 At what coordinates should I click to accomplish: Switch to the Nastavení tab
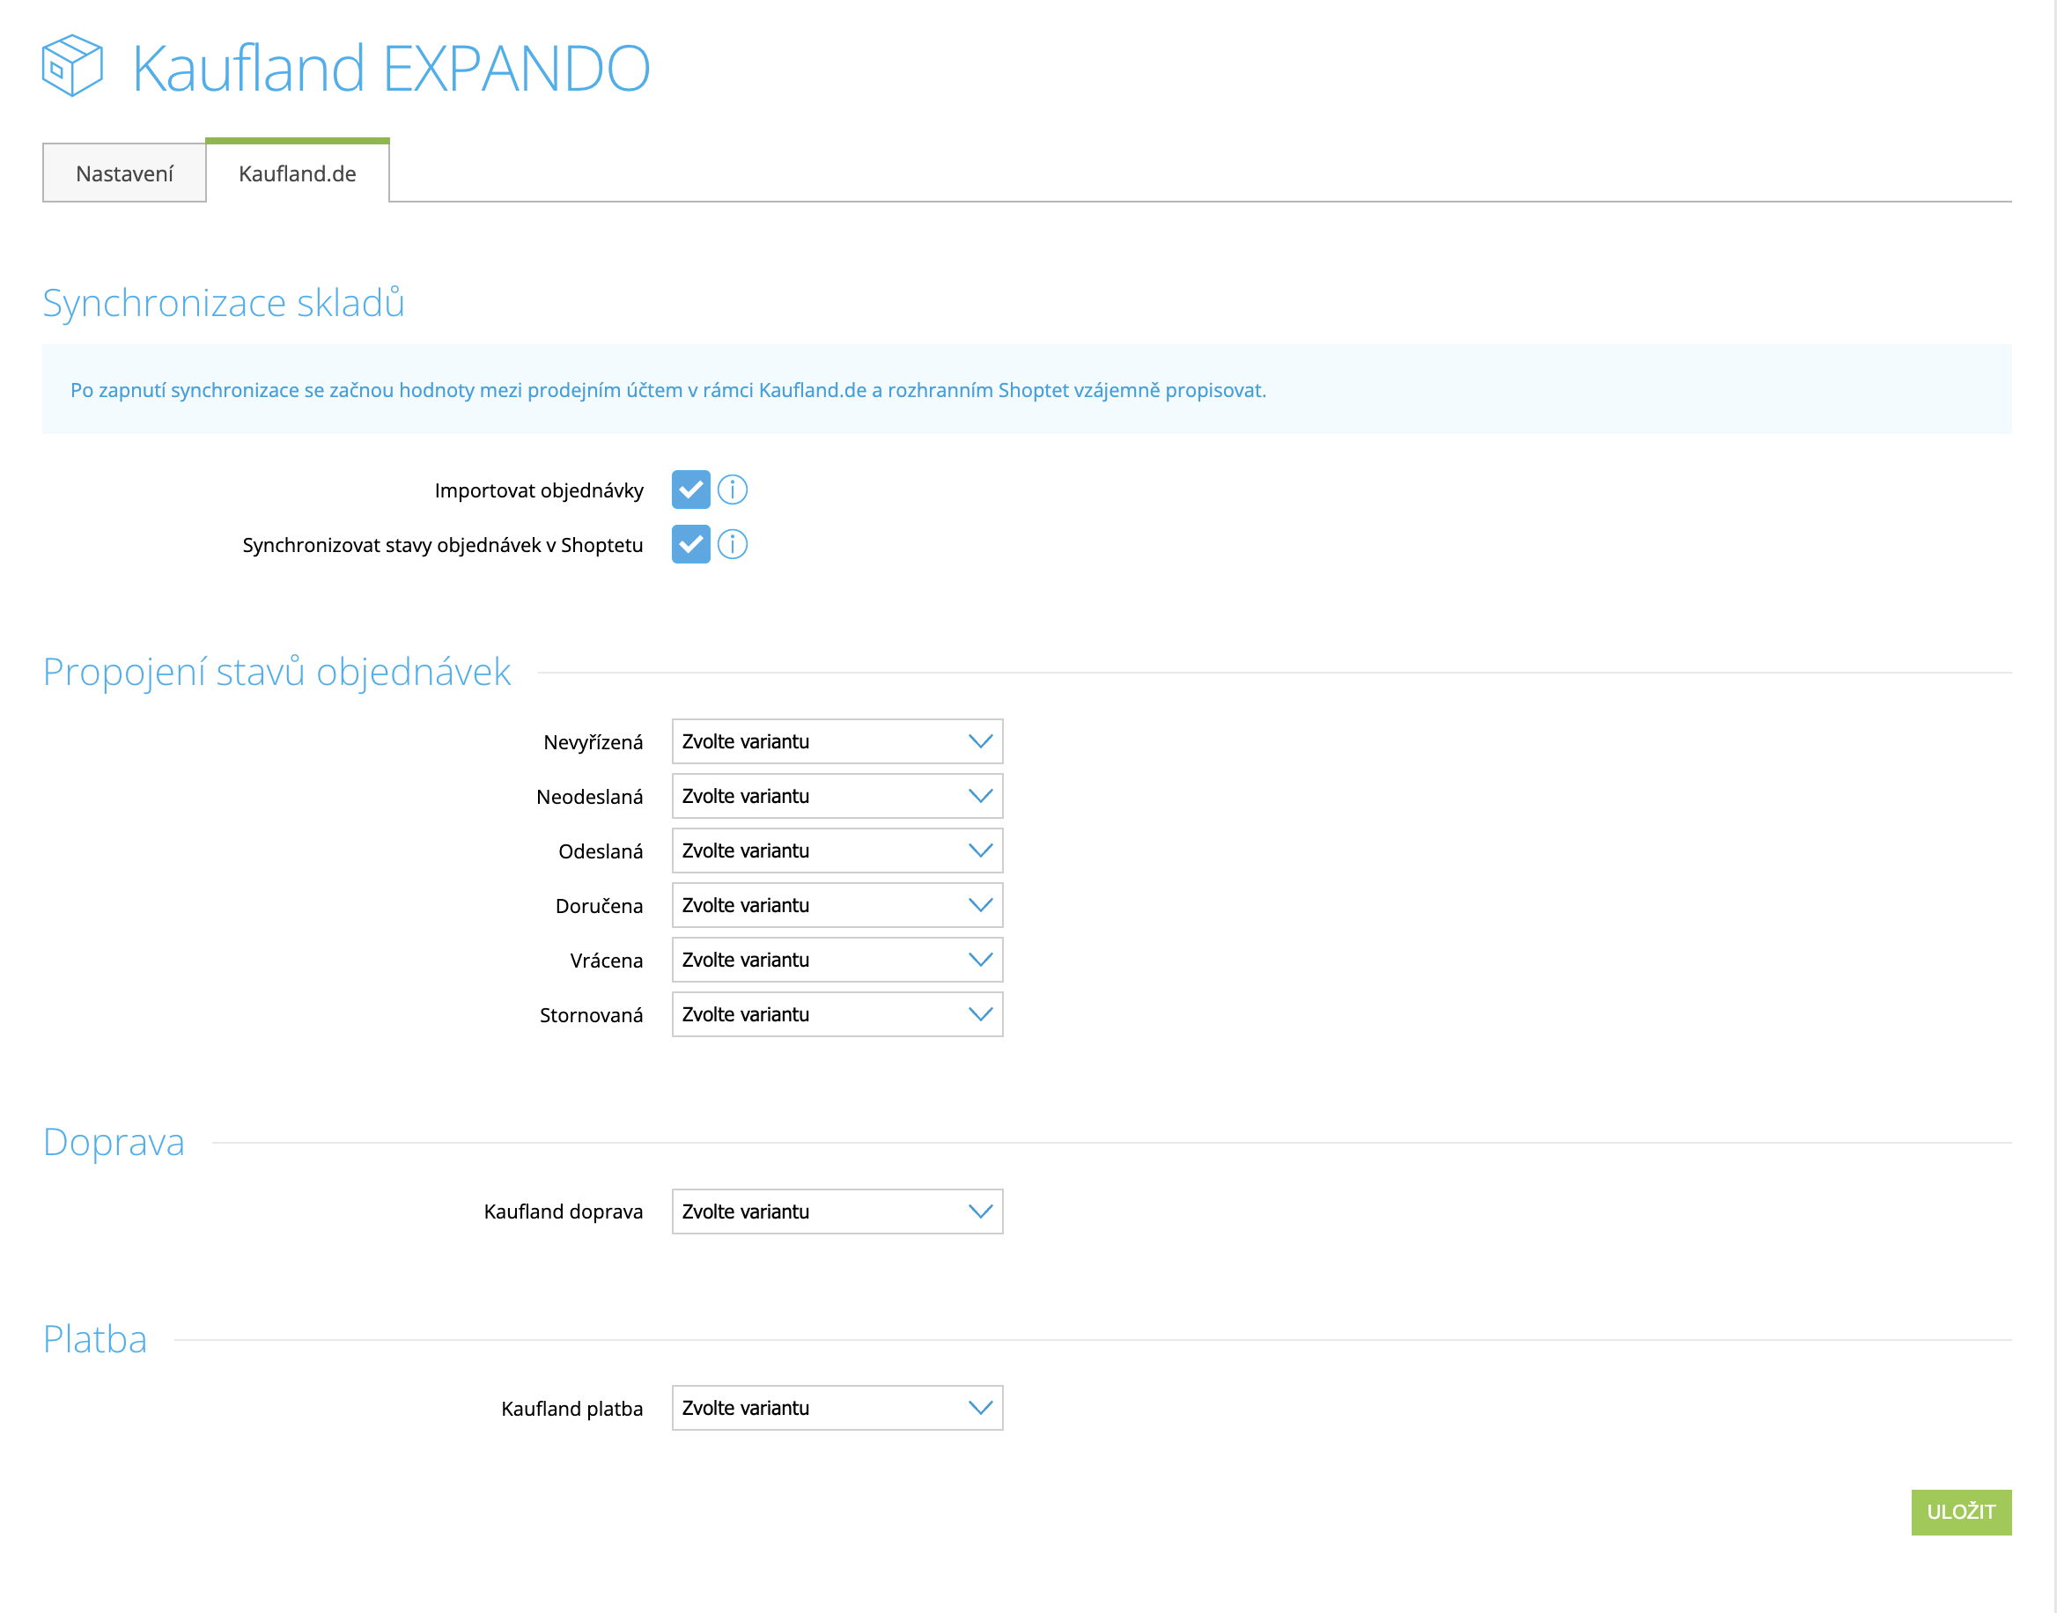coord(125,173)
